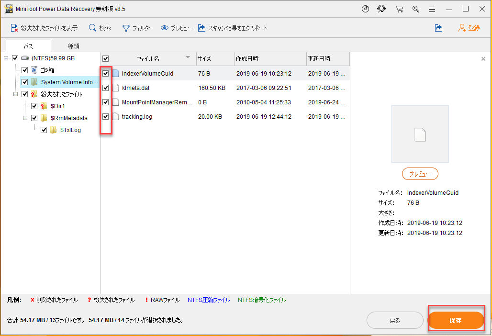Click the klmeta.dat file icon

click(x=115, y=88)
